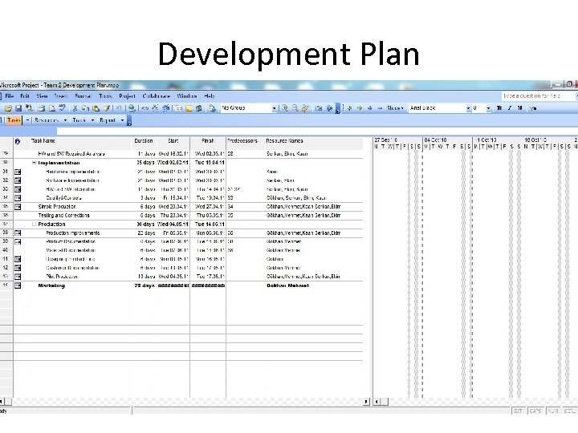The width and height of the screenshot is (578, 433).
Task: Open Print Preview from the toolbar
Action: 52,108
